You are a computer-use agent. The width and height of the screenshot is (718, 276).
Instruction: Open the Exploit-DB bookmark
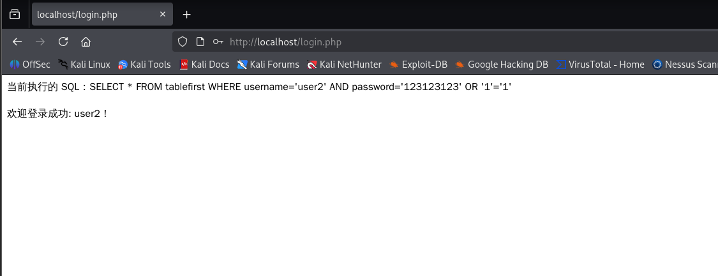[x=419, y=65]
